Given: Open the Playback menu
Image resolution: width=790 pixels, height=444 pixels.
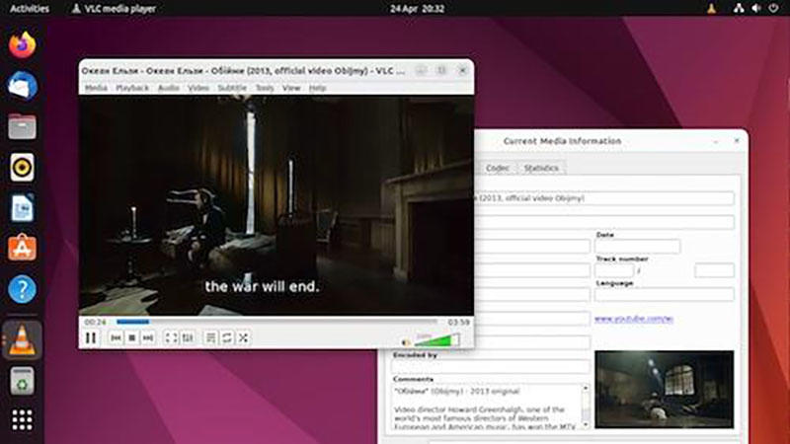Looking at the screenshot, I should coord(132,88).
